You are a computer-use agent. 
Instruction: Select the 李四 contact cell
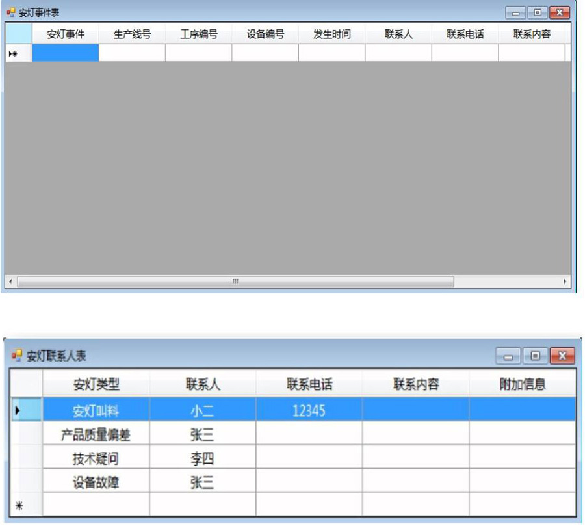(202, 458)
